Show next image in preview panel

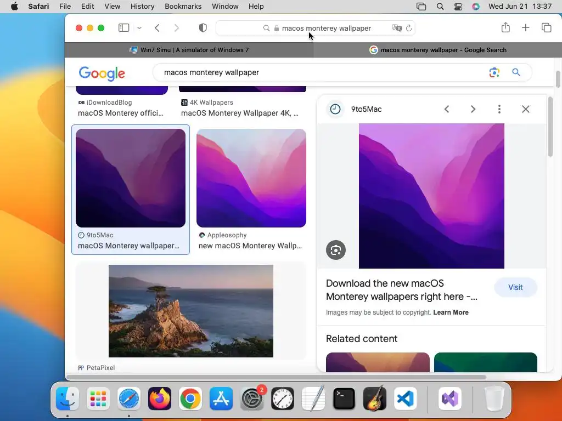[x=473, y=109]
